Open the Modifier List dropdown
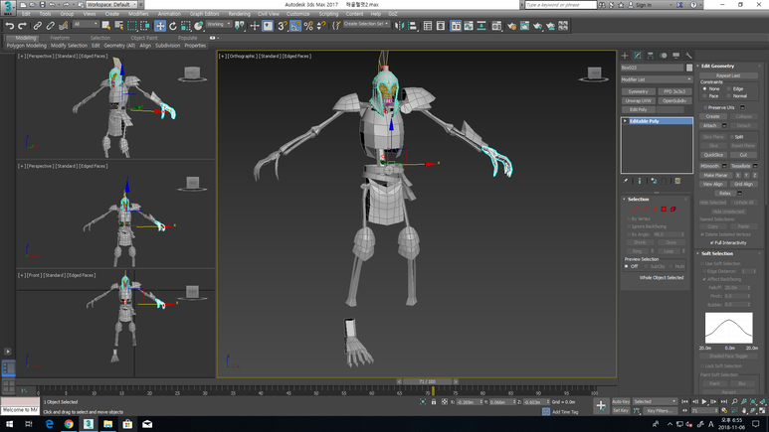This screenshot has width=769, height=432. (x=656, y=79)
